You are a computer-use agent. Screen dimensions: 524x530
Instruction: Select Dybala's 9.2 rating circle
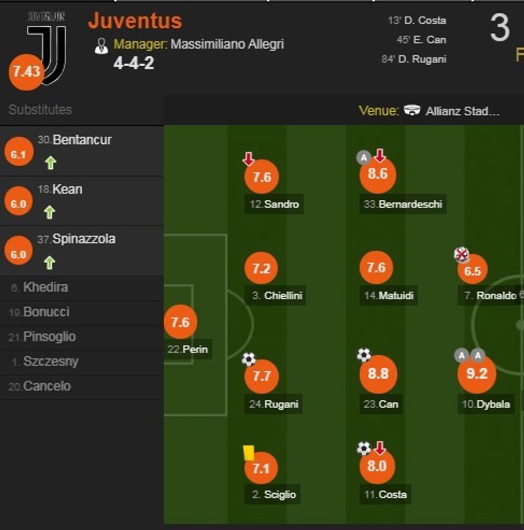476,374
